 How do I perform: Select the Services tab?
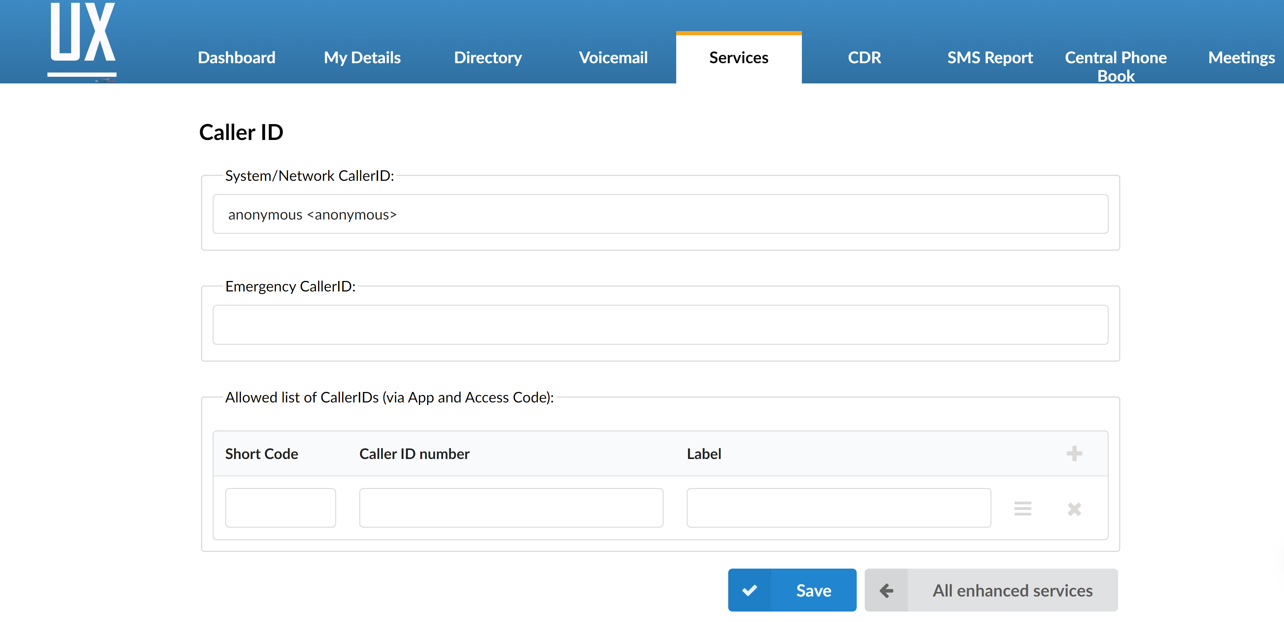739,58
